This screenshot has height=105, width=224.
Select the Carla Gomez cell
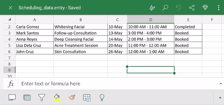pos(34,27)
